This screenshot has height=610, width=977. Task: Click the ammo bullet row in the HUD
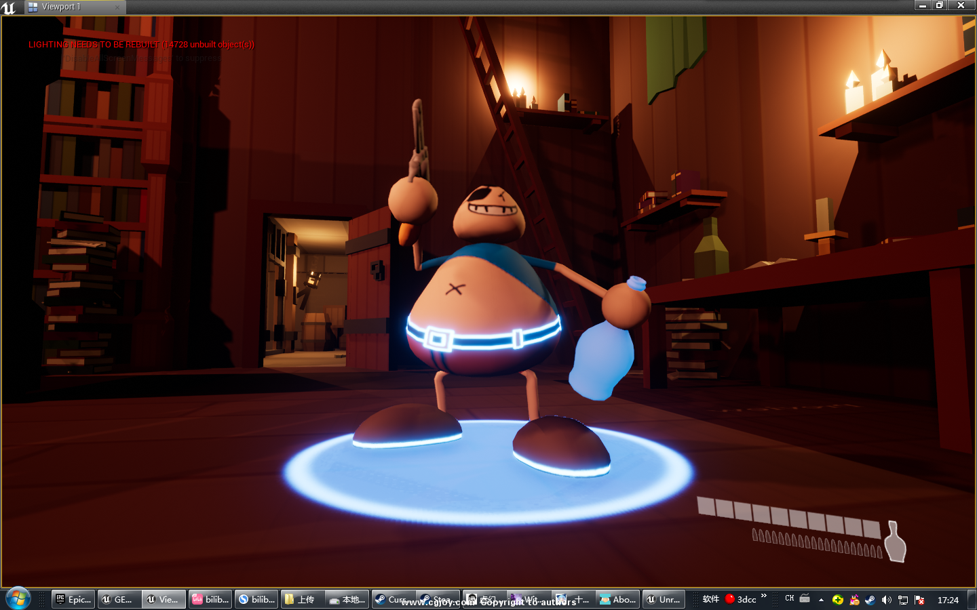(x=818, y=543)
